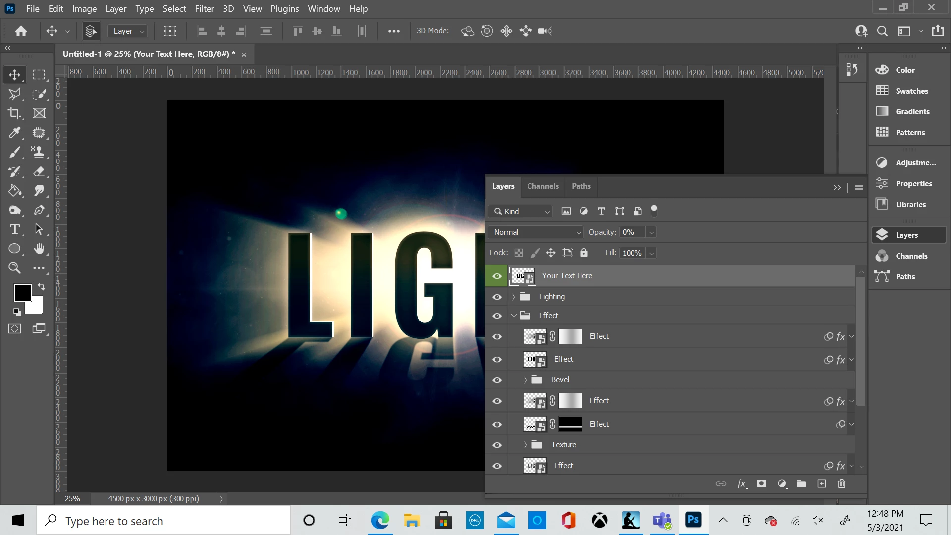Add a layer mask button icon
Viewport: 951px width, 535px height.
pyautogui.click(x=761, y=483)
